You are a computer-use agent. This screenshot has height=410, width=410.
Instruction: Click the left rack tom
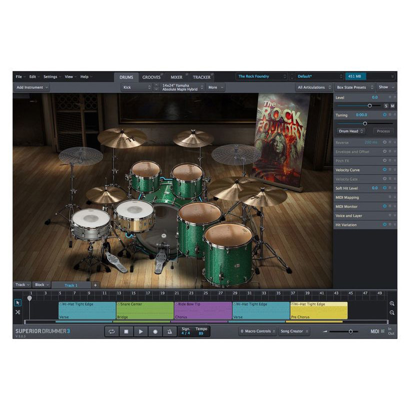[145, 176]
